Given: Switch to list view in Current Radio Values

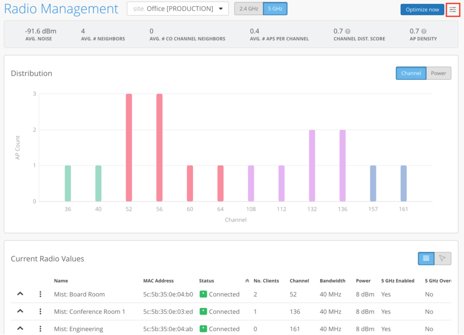Looking at the screenshot, I should (426, 258).
